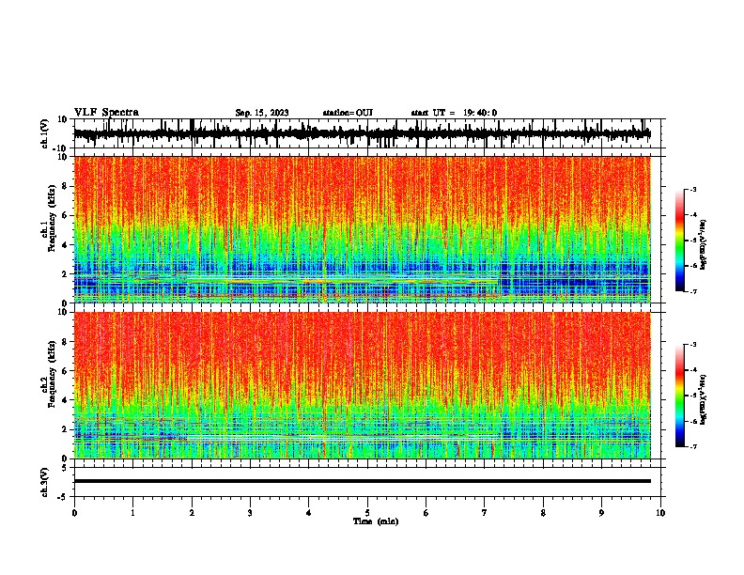Click the ch.2 colorbar log(PSD) units label

pos(704,400)
